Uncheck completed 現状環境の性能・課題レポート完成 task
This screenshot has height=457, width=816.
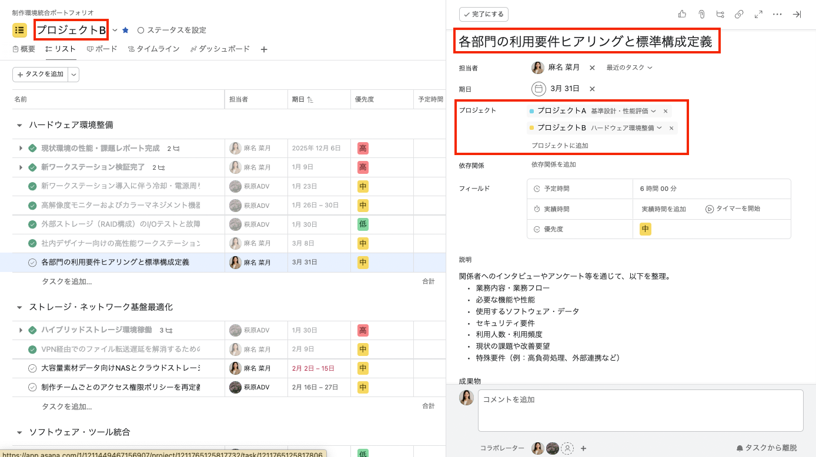(x=32, y=149)
